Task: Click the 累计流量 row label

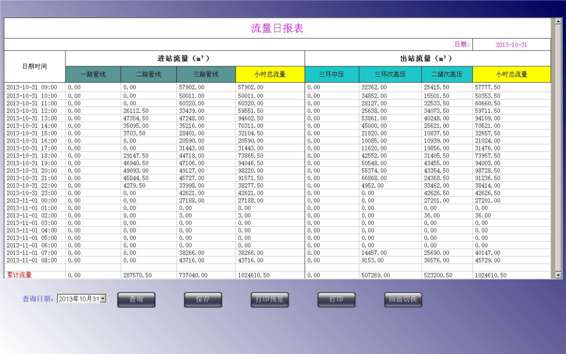Action: (19, 275)
